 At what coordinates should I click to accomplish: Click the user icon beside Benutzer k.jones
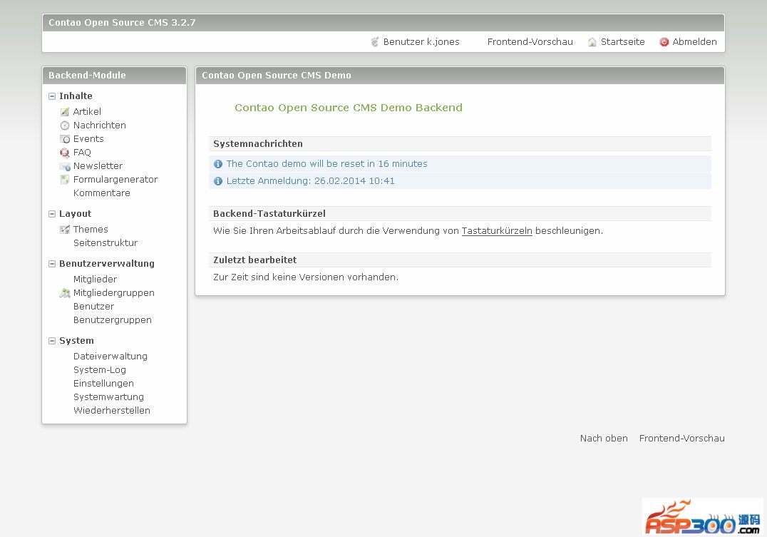point(375,42)
